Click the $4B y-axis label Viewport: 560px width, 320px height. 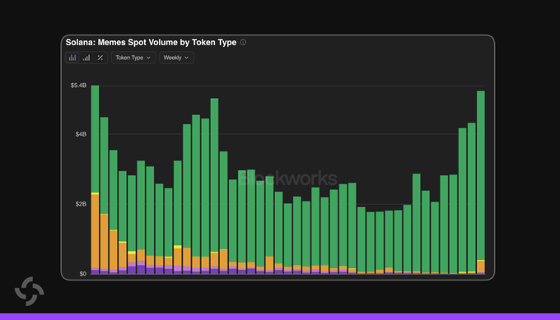click(x=81, y=134)
